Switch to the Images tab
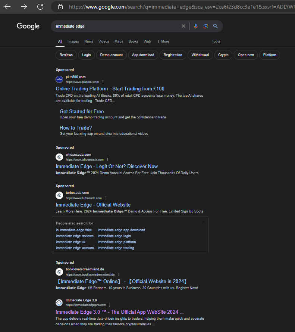This screenshot has width=295, height=332. pyautogui.click(x=73, y=41)
